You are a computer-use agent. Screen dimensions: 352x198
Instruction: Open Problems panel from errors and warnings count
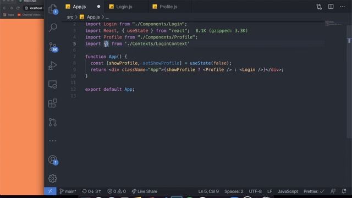coord(117,191)
